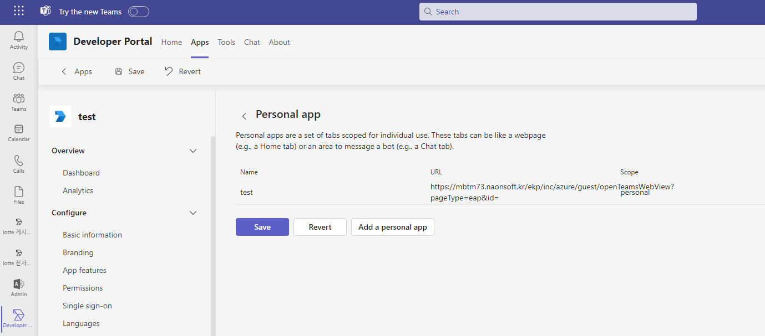Open App features in the sidebar

[84, 270]
